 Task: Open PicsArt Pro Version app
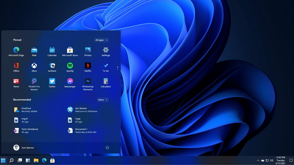[34, 82]
